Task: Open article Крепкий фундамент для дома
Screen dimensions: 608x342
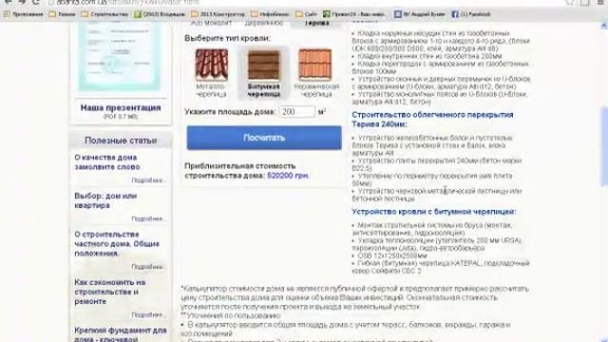Action: click(121, 334)
